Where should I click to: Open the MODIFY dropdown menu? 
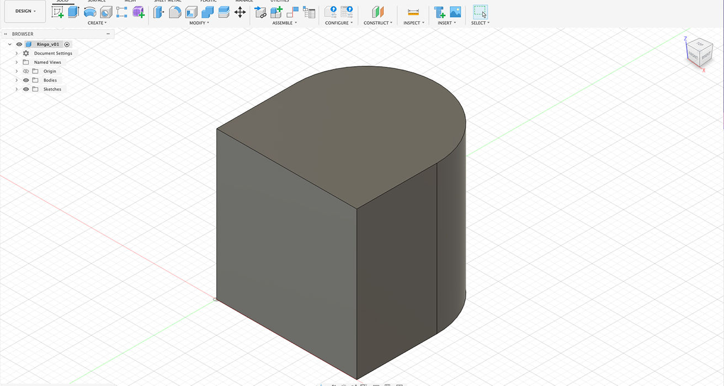pos(199,23)
